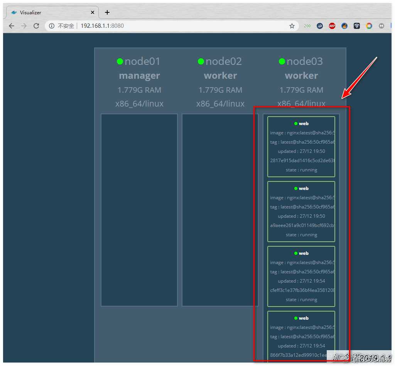Click node01's green status dot
The width and height of the screenshot is (395, 366).
[120, 61]
